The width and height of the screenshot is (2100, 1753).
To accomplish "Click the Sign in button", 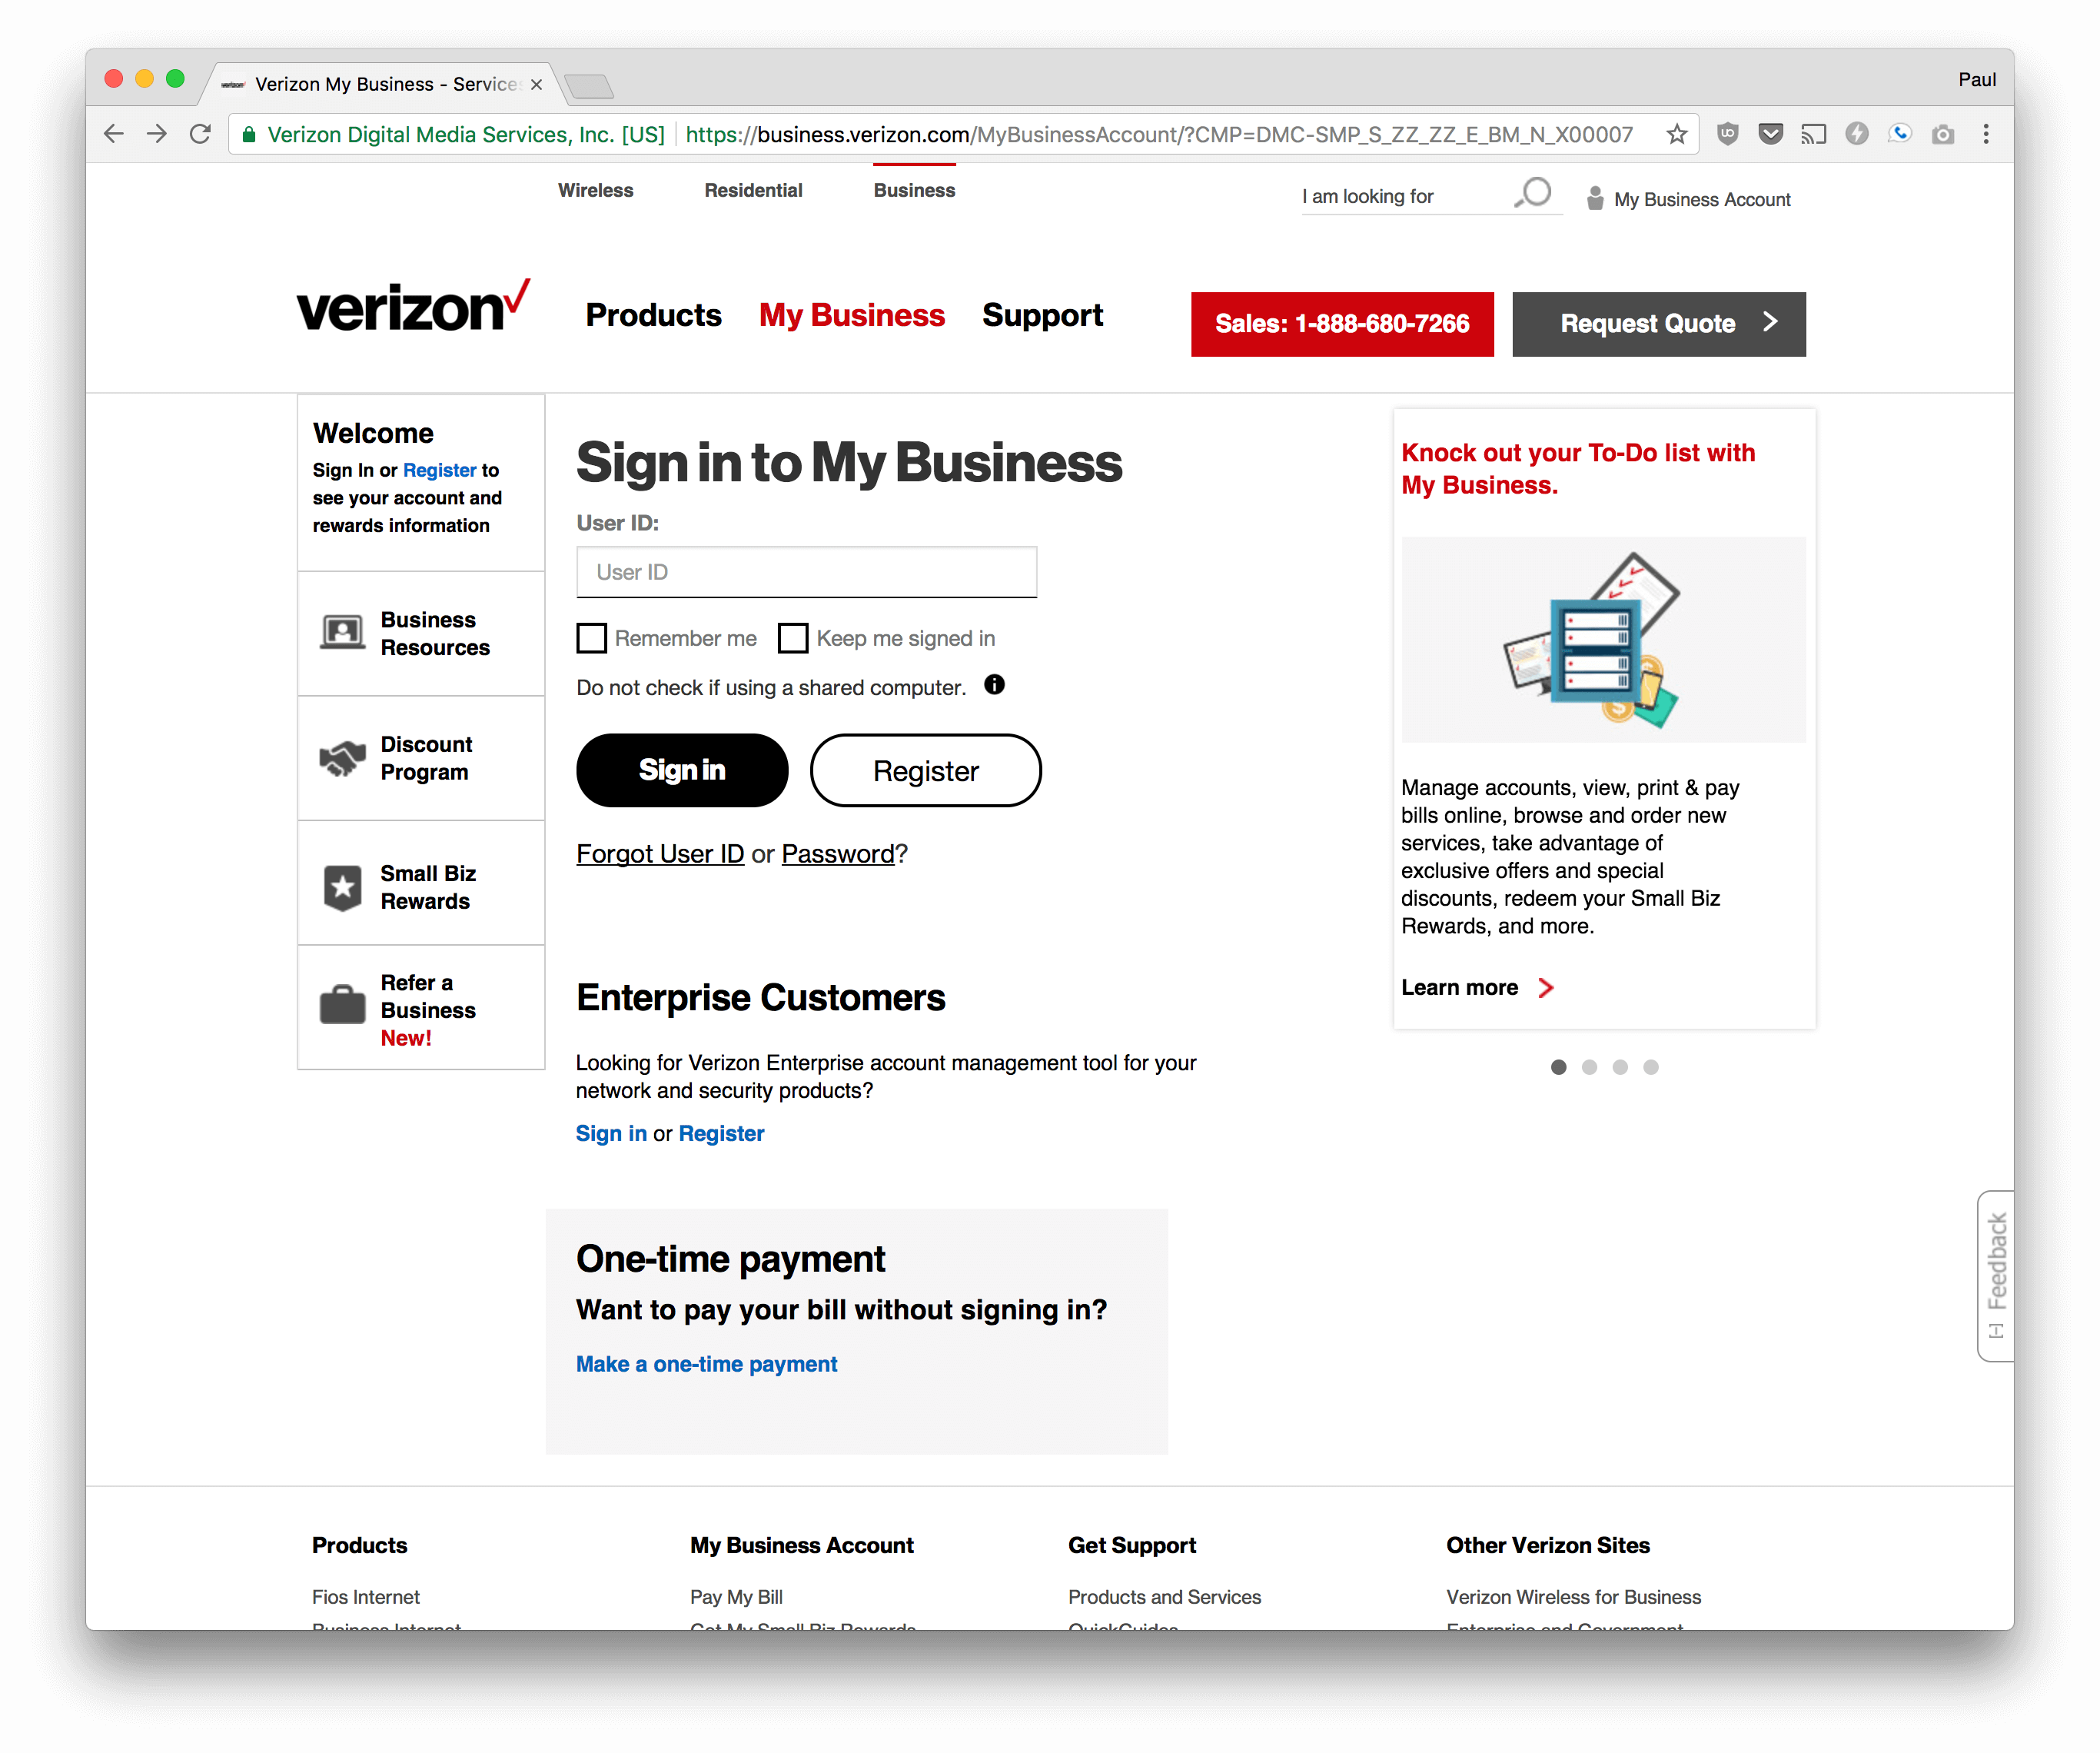I will click(x=682, y=769).
